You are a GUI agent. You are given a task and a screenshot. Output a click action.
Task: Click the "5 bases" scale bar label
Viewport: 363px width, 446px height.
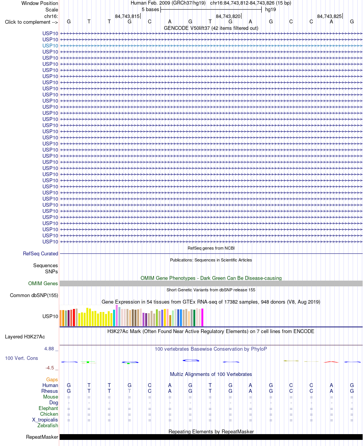pyautogui.click(x=151, y=10)
